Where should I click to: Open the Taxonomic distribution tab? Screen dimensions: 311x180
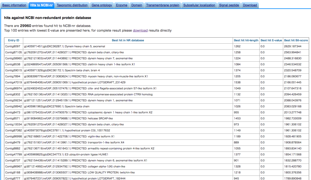point(72,5)
